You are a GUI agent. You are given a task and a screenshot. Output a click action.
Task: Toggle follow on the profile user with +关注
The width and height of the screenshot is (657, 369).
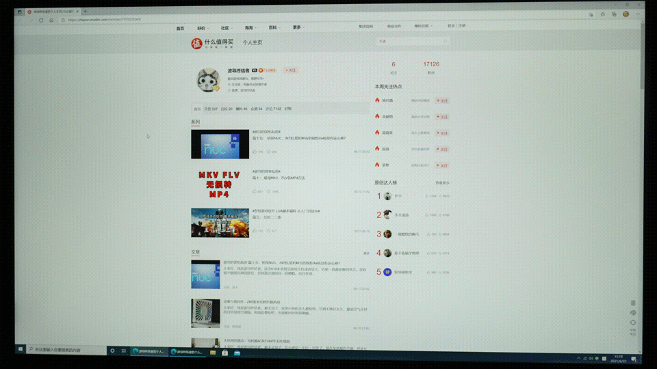coord(290,70)
